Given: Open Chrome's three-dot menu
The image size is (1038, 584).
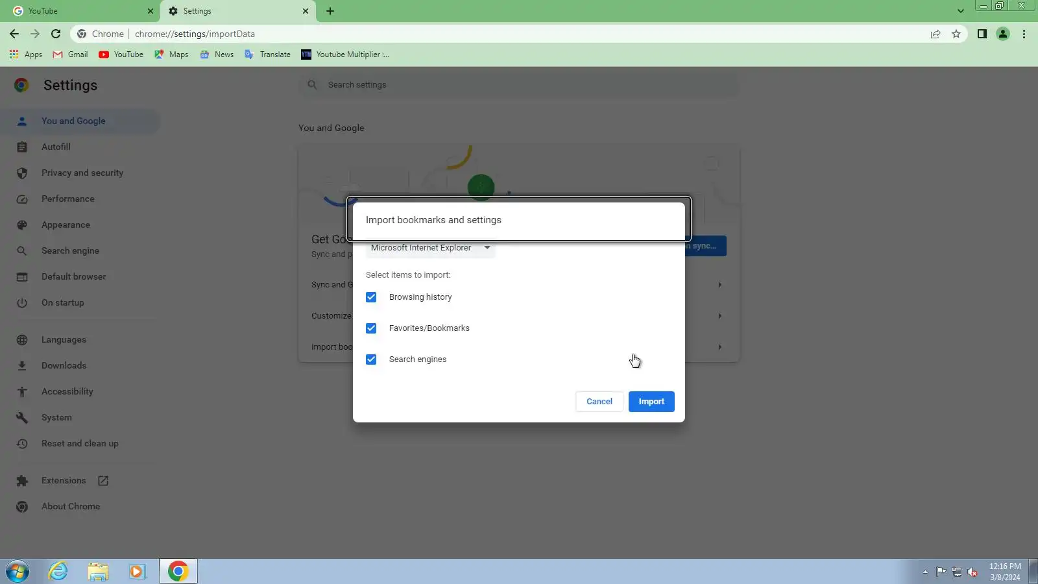Looking at the screenshot, I should click(1024, 34).
